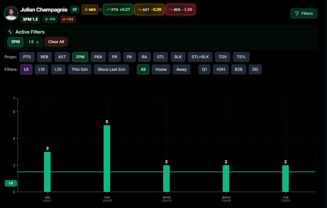The width and height of the screenshot is (327, 208).
Task: Click the POR 28APR bar showing 5
Action: (x=107, y=158)
